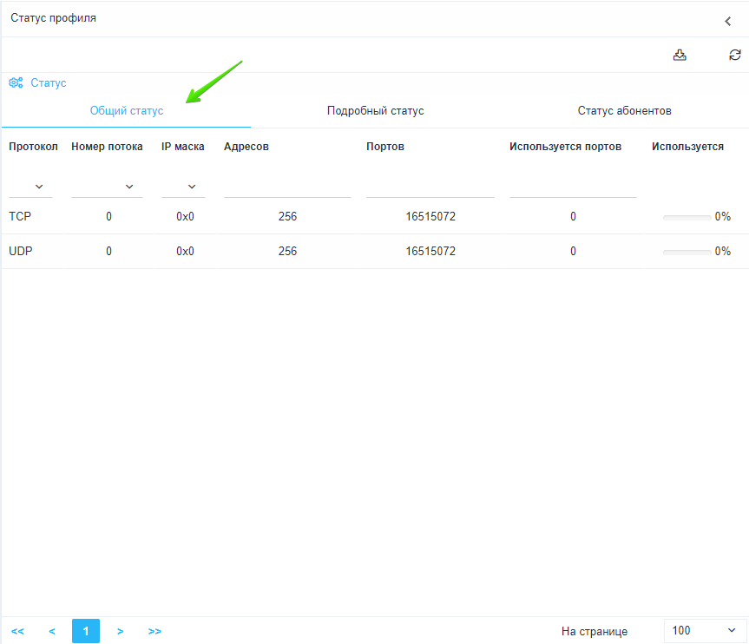The image size is (749, 644).
Task: Switch to Подробный статус tab
Action: coord(375,111)
